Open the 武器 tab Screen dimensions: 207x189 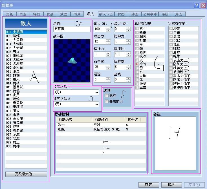click(63, 14)
